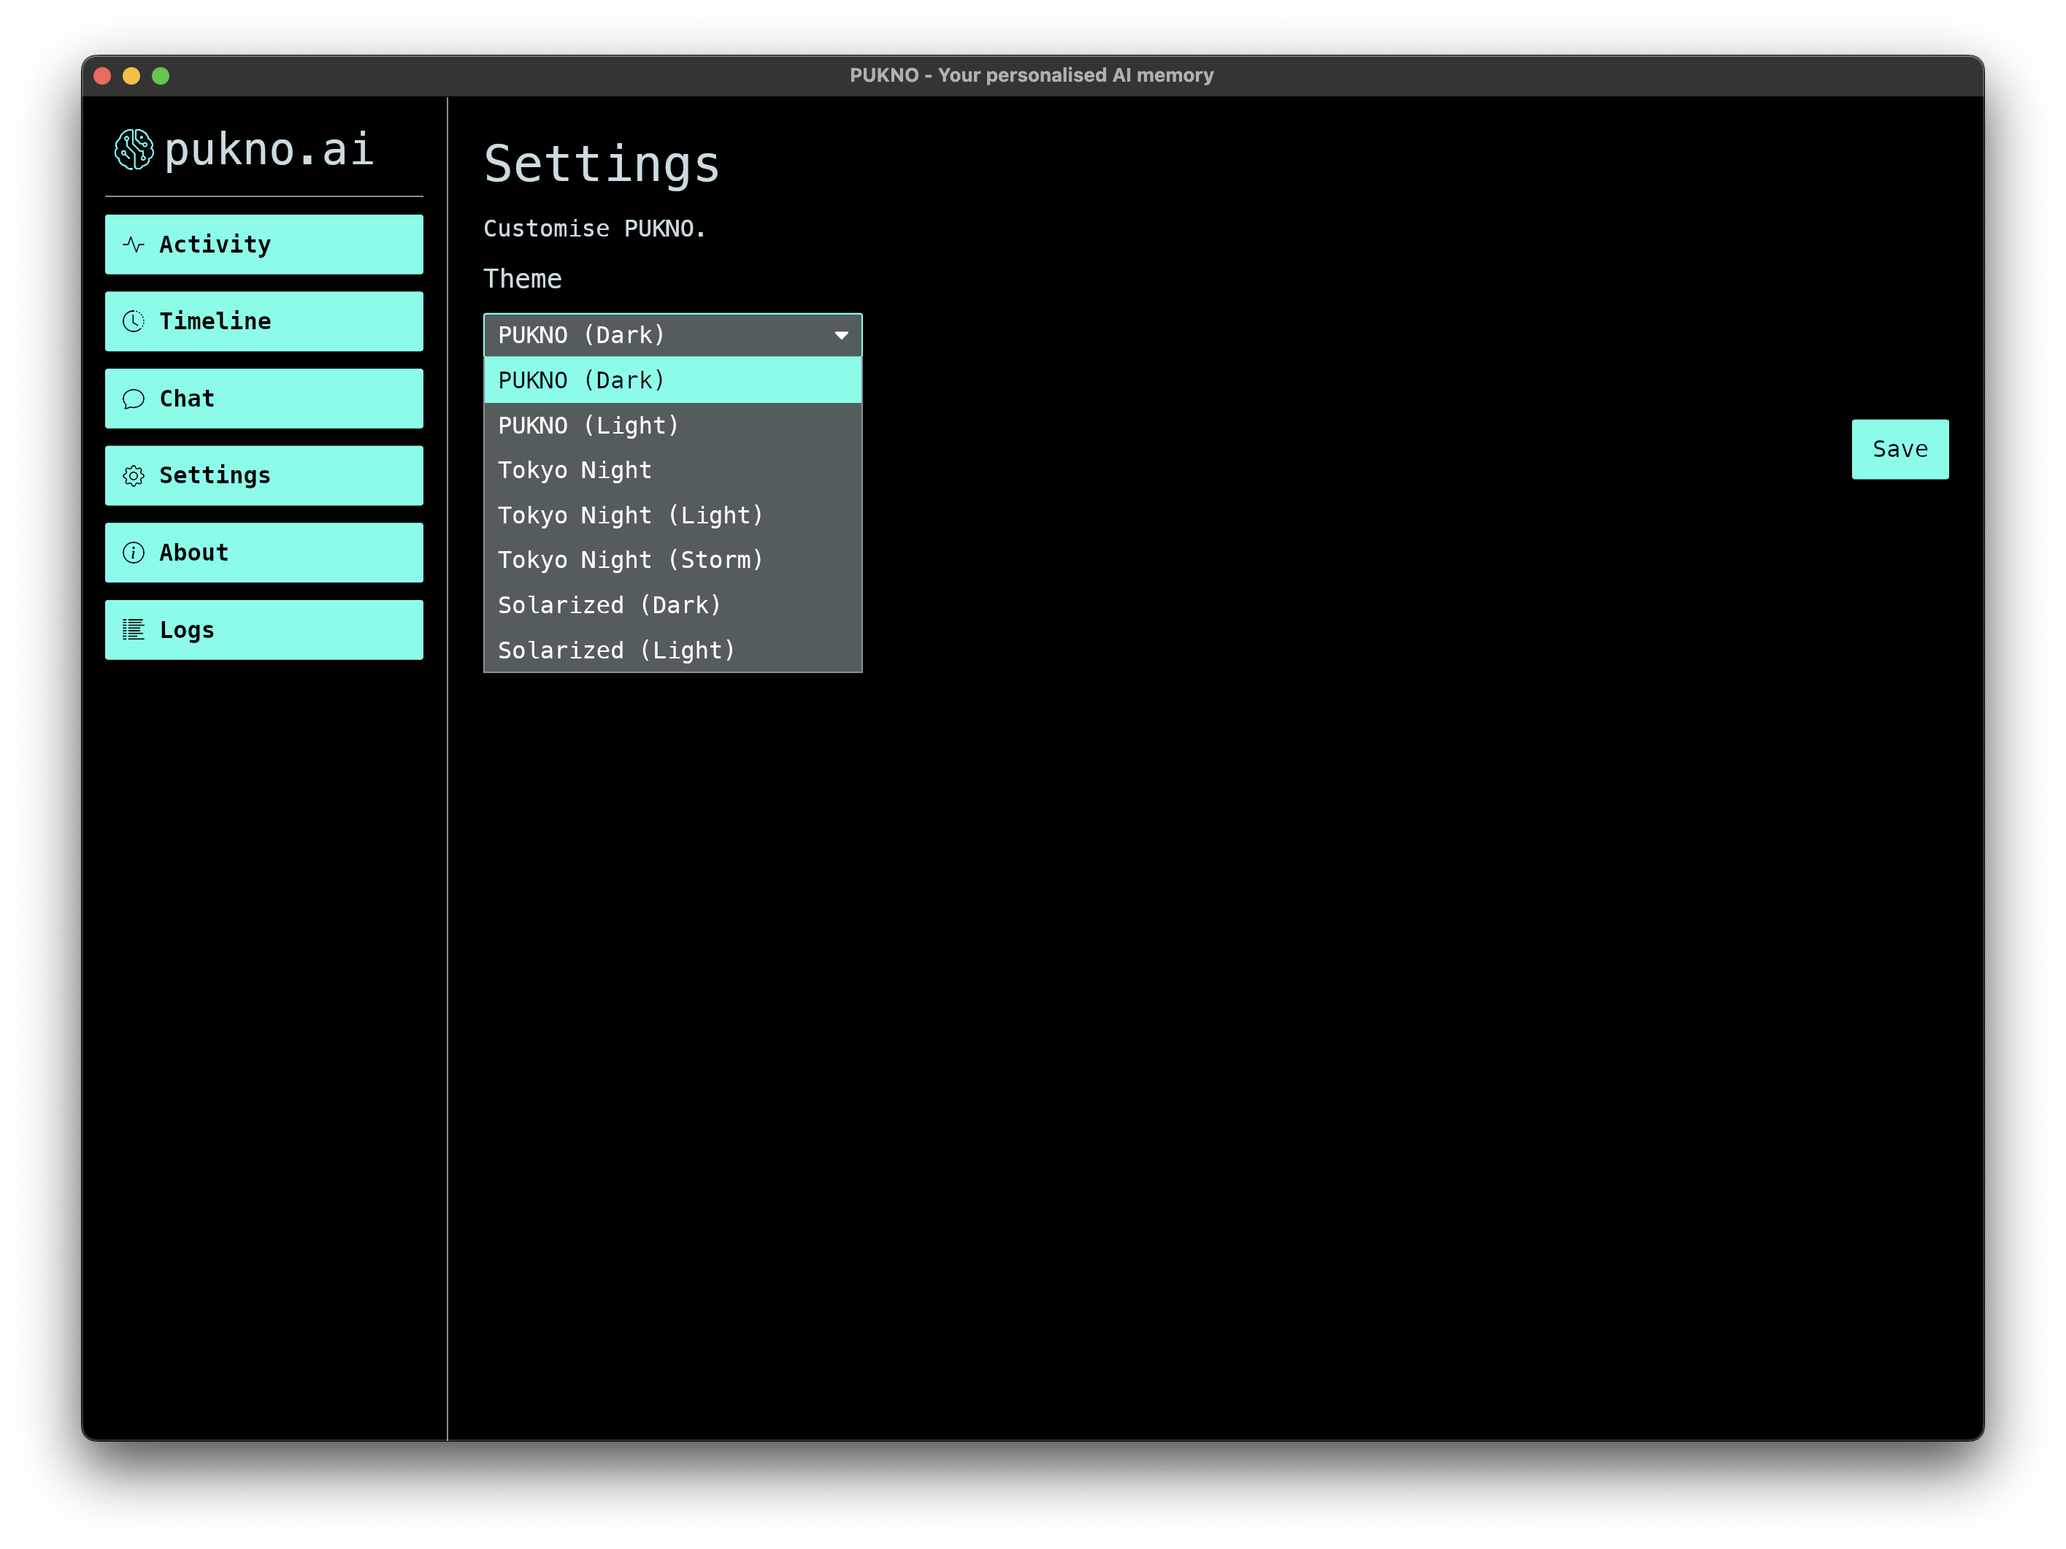Image resolution: width=2066 pixels, height=1549 pixels.
Task: Click the green window zoom button
Action: [x=161, y=76]
